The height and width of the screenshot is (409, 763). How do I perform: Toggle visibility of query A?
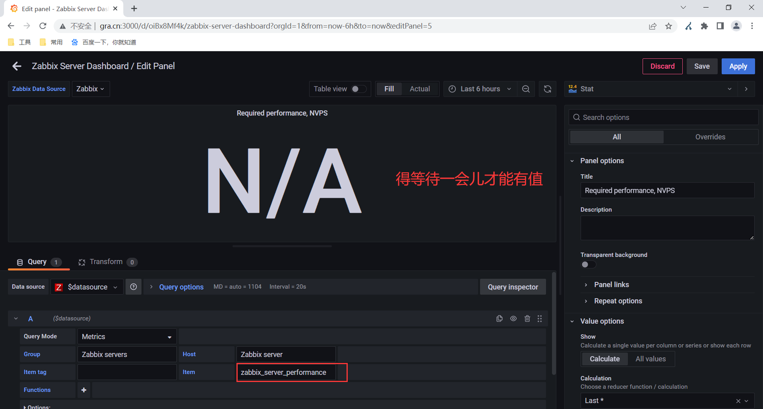click(513, 318)
